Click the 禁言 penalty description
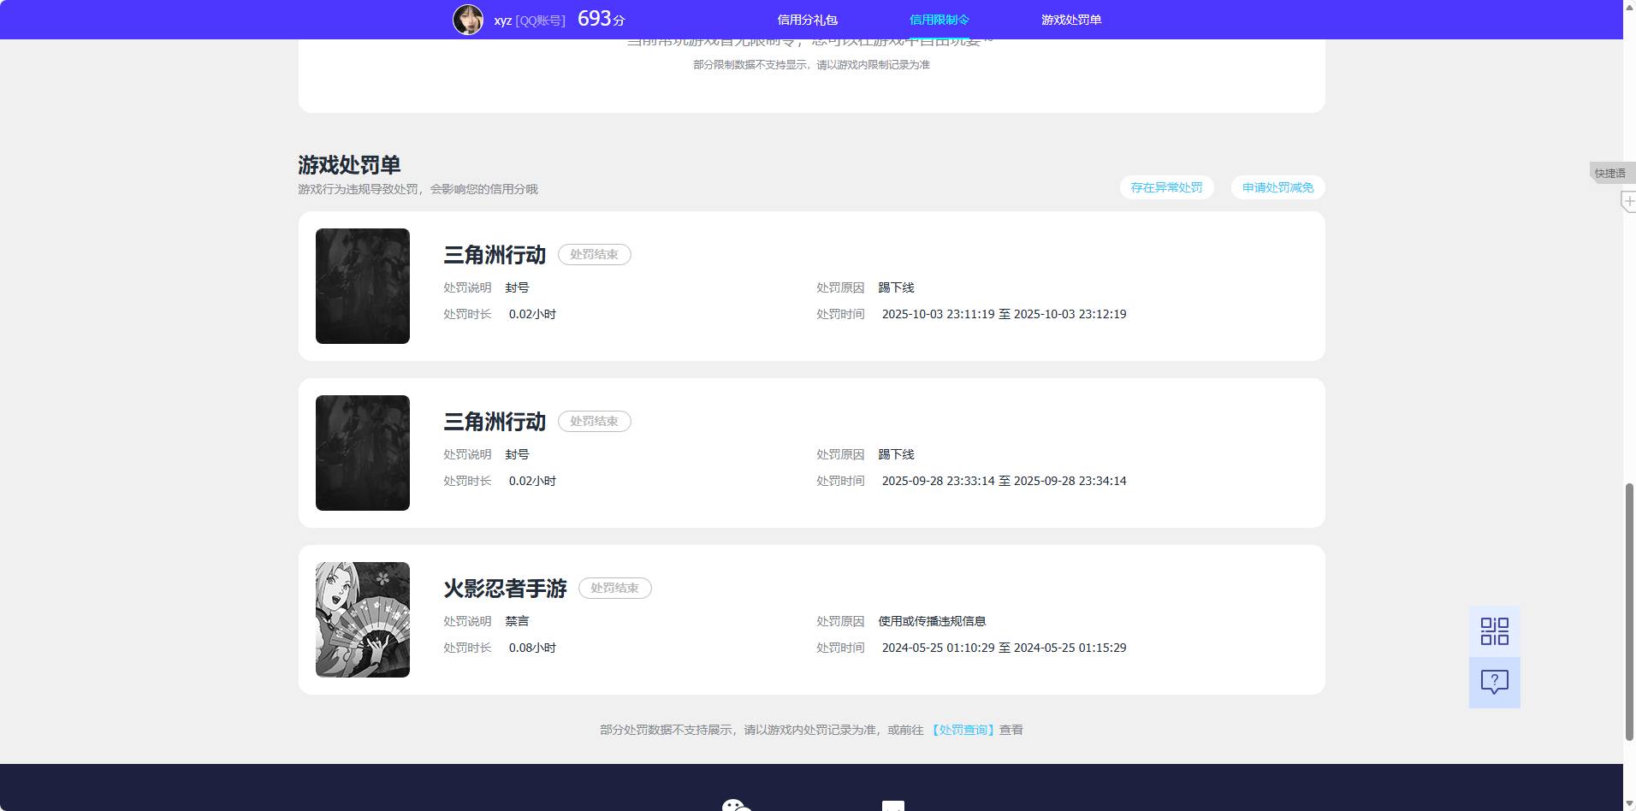 [517, 621]
